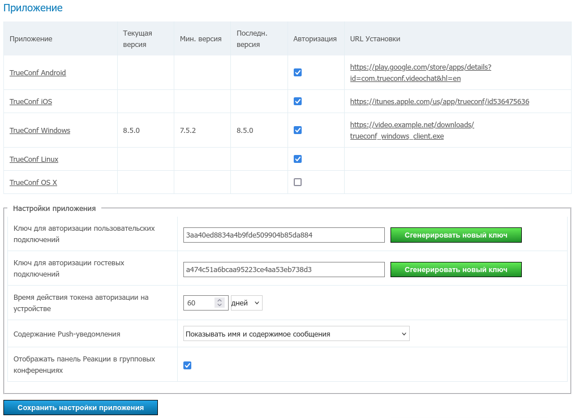
Task: Enable authorization for TrueConf OS X
Action: (298, 182)
